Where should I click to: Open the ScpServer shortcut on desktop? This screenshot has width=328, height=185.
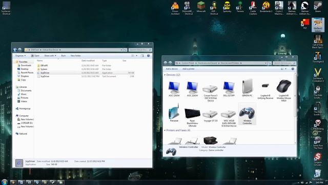point(6,8)
